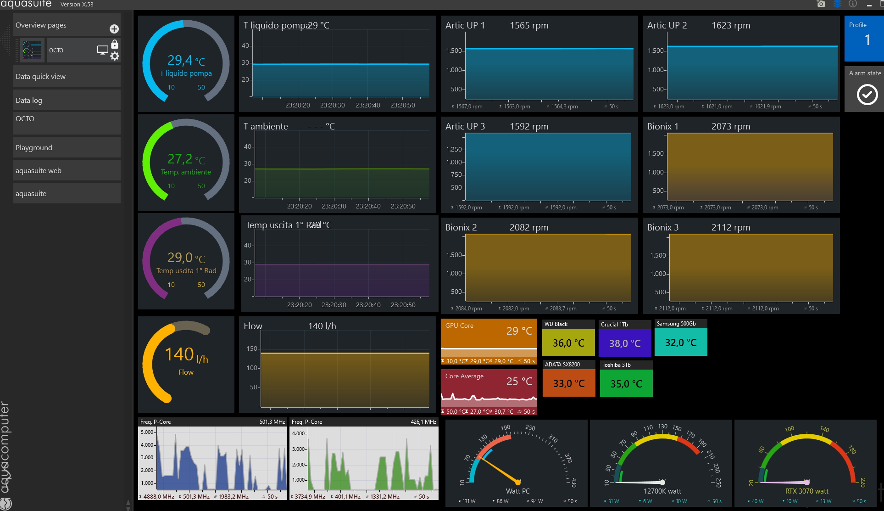The image size is (884, 511).
Task: Click the Profile 1 tile
Action: click(x=864, y=39)
